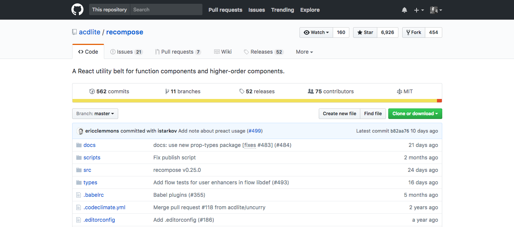Click ericclemmons commit author avatar
The width and height of the screenshot is (514, 227).
pos(80,131)
